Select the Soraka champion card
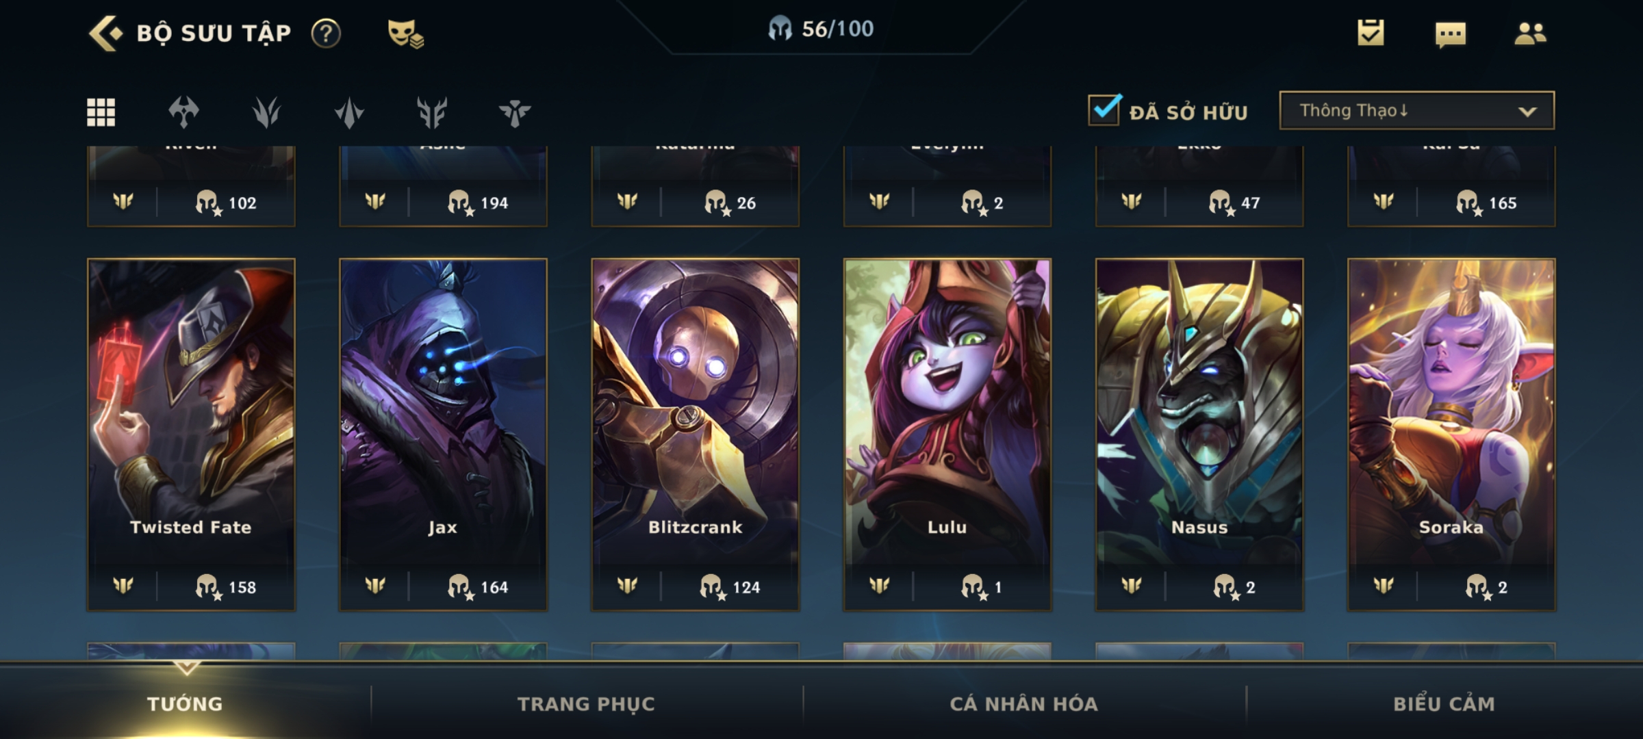Image resolution: width=1643 pixels, height=739 pixels. 1451,435
